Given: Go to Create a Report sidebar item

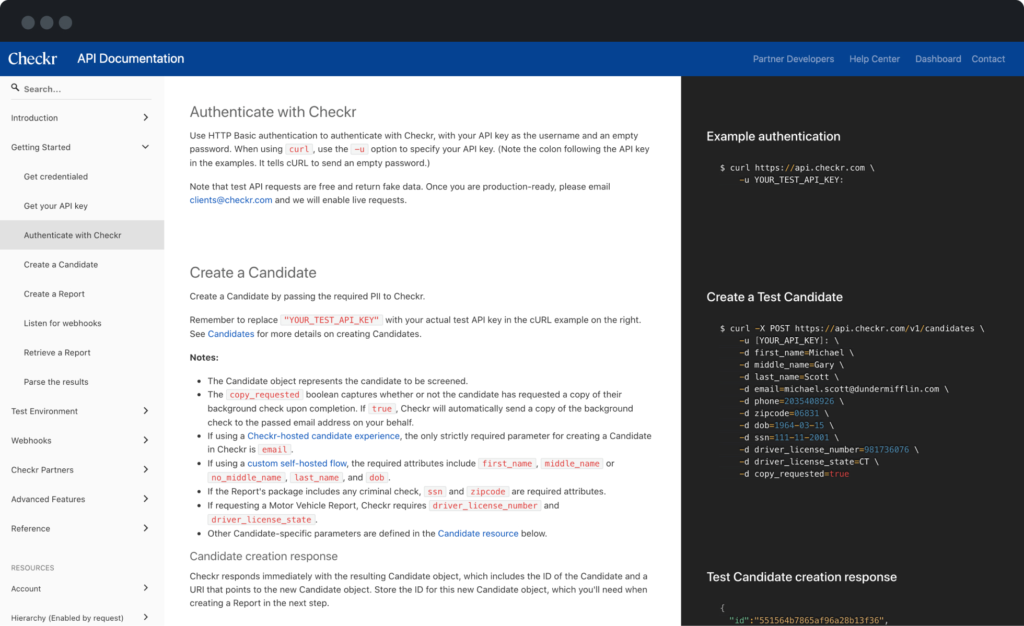Looking at the screenshot, I should 54,293.
